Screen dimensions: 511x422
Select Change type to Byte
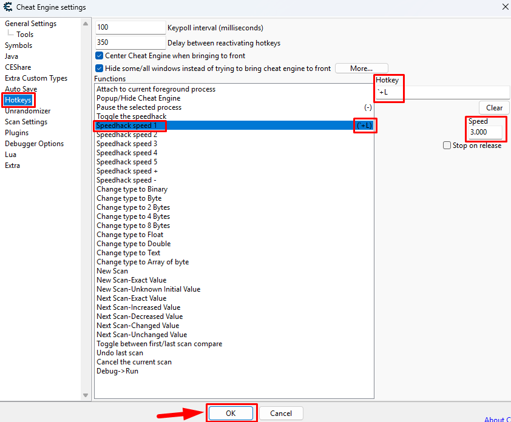pyautogui.click(x=234, y=198)
